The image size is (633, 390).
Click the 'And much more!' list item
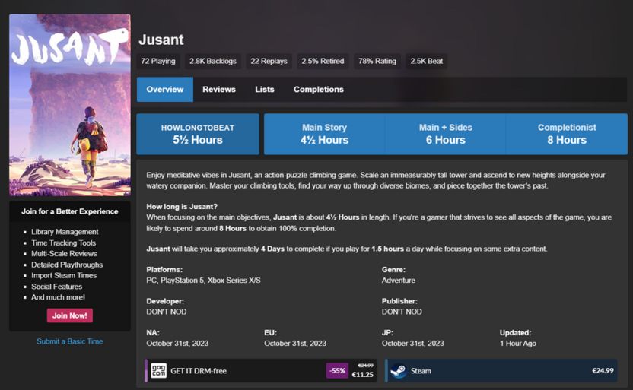click(58, 297)
